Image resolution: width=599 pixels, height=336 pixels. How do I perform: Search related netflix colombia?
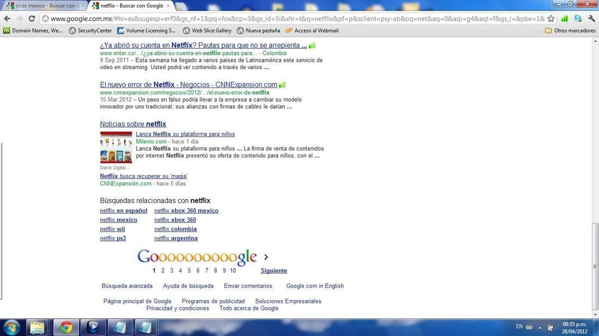tap(175, 229)
